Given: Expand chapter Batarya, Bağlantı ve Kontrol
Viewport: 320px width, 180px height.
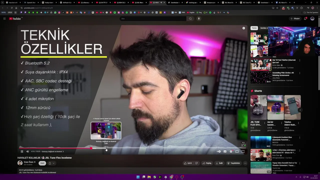Looking at the screenshot, I should coord(53,151).
